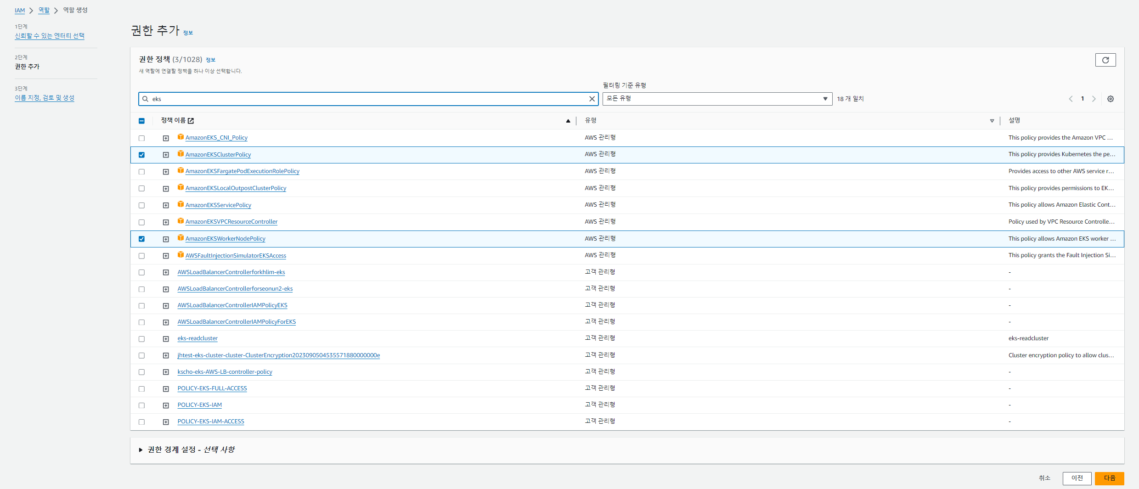
Task: Click the refresh policies icon button
Action: point(1105,60)
